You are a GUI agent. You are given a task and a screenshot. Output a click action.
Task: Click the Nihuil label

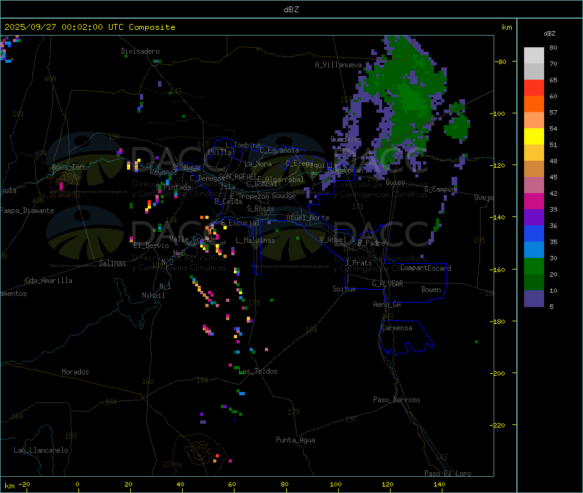click(153, 295)
